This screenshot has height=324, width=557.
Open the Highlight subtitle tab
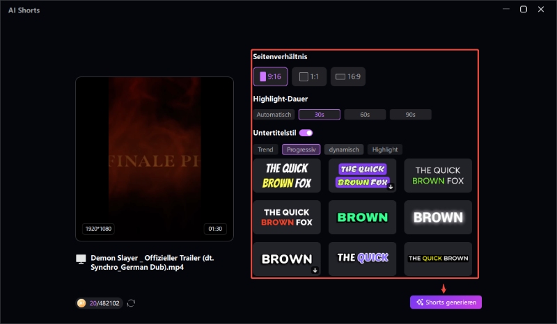tap(385, 149)
